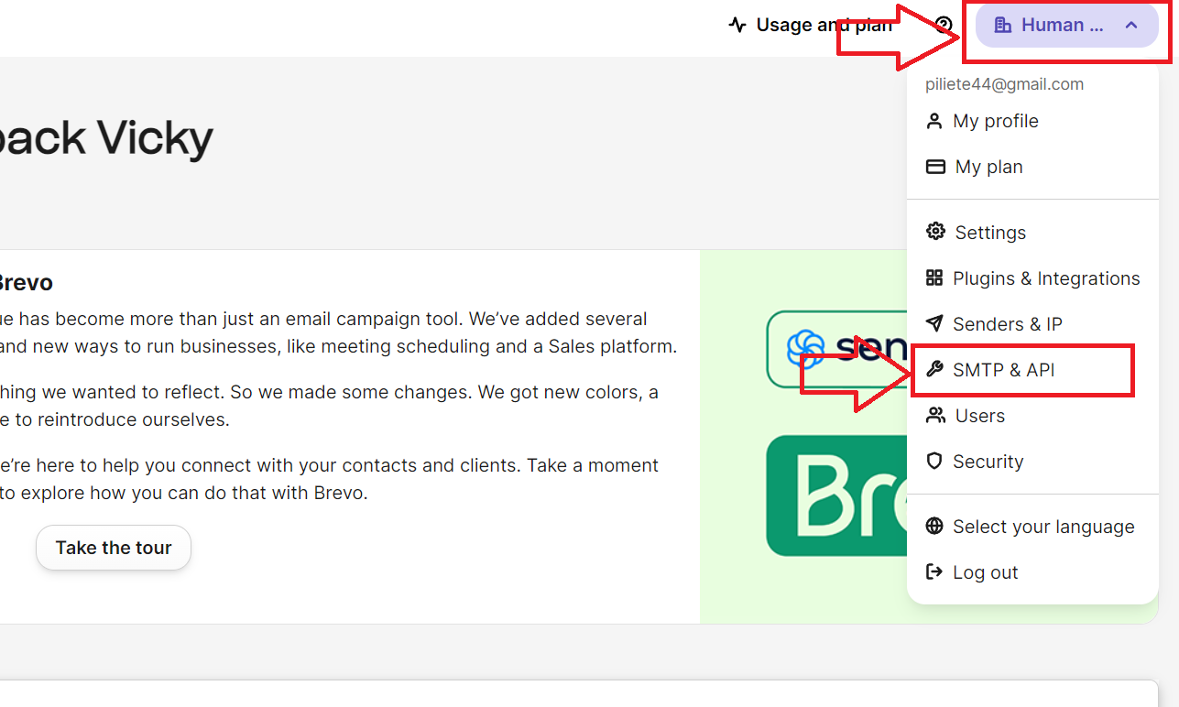
Task: Open the help question mark icon
Action: 944,25
